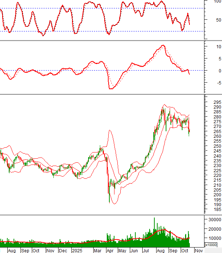Click the Apr month label on time axis
The image size is (222, 253).
110,250
